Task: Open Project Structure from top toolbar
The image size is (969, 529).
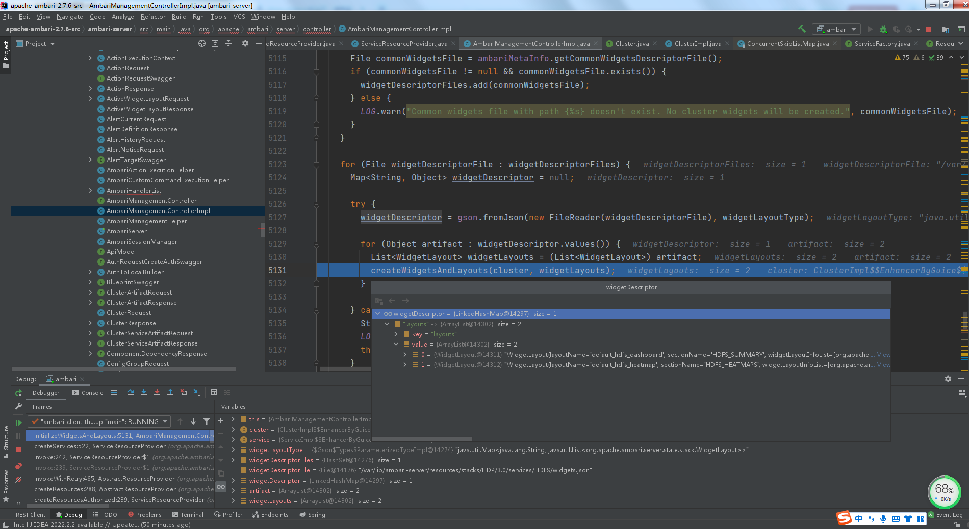Action: click(x=946, y=29)
